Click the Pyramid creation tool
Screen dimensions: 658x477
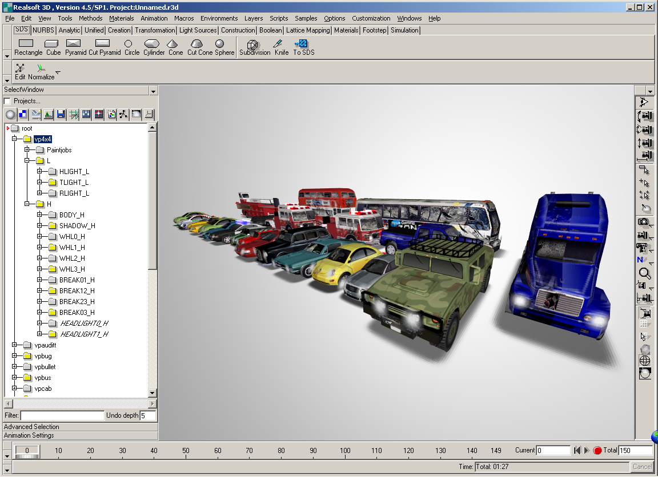tap(73, 44)
